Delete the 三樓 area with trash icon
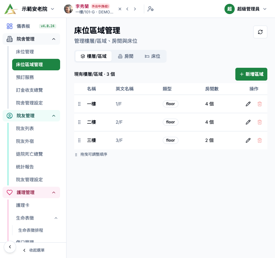 coord(260,140)
